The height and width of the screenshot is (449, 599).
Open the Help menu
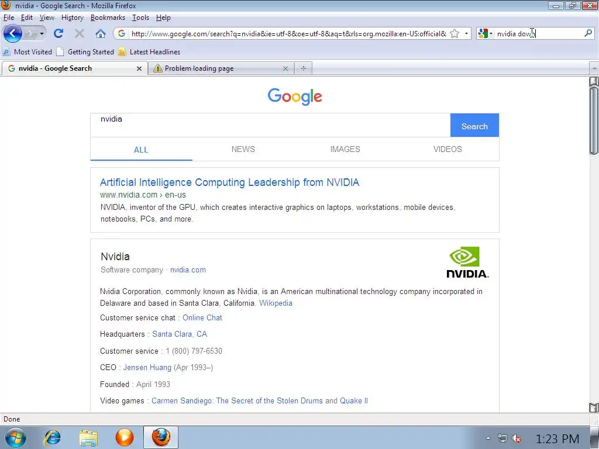coord(163,18)
